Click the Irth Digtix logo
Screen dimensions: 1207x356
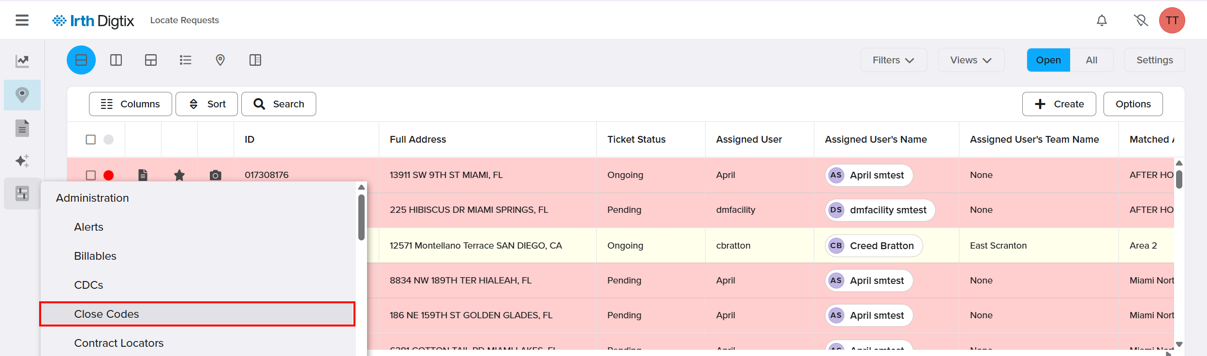pos(93,20)
